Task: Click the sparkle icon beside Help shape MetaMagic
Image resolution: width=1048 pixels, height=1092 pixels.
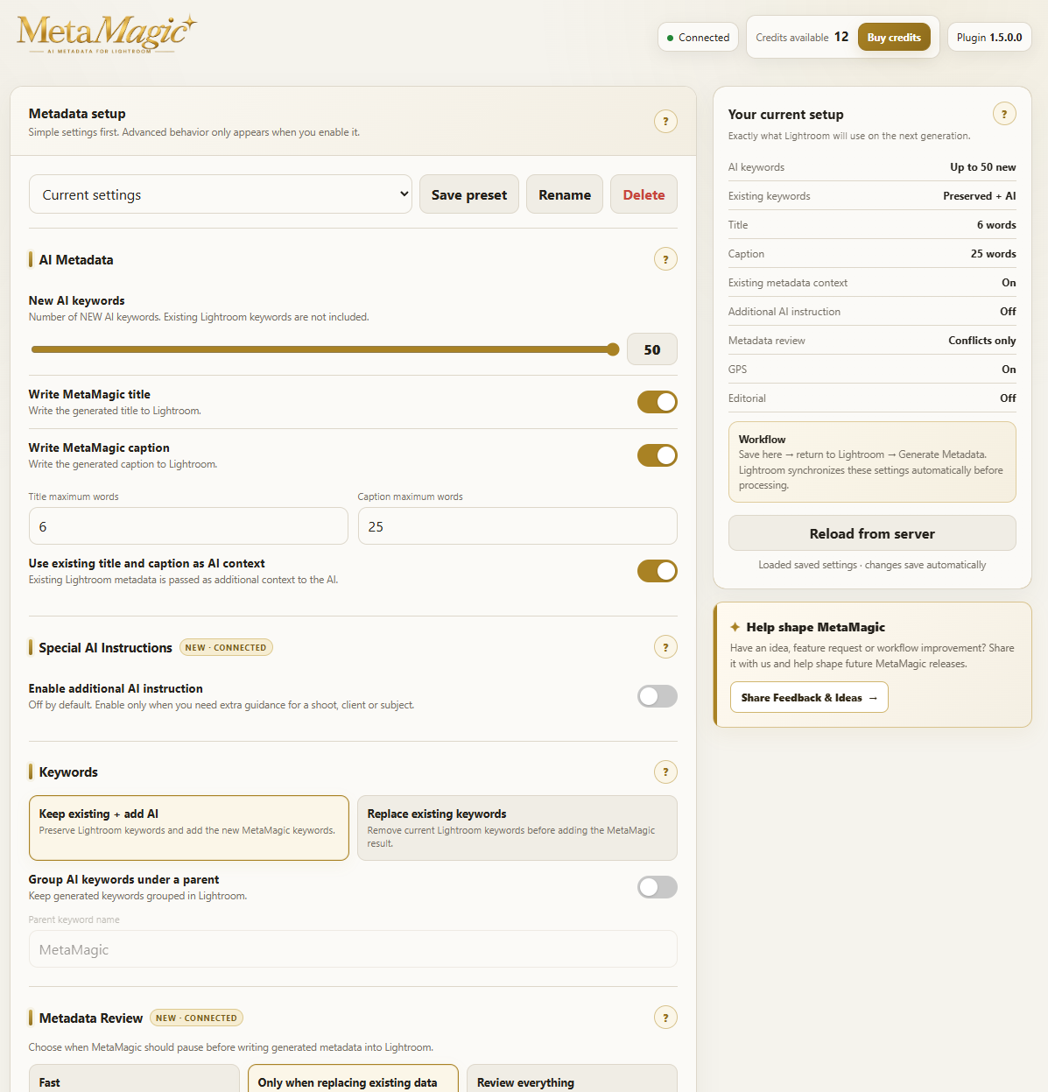Action: (735, 627)
